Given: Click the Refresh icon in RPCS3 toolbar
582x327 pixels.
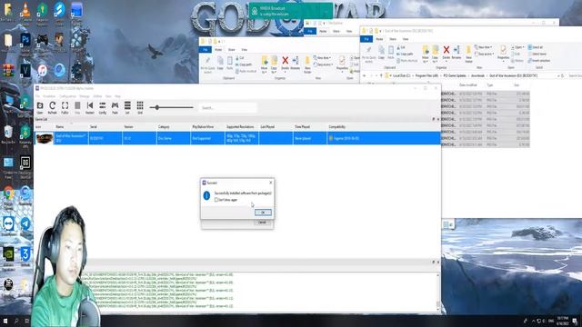Looking at the screenshot, I should tap(53, 107).
